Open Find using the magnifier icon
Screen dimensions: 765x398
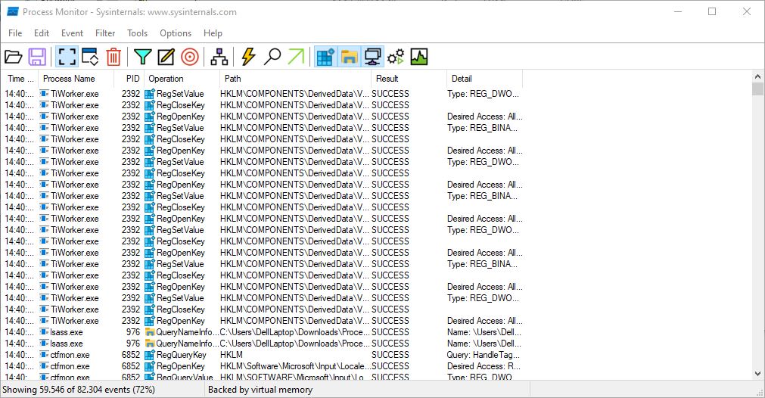pos(272,57)
